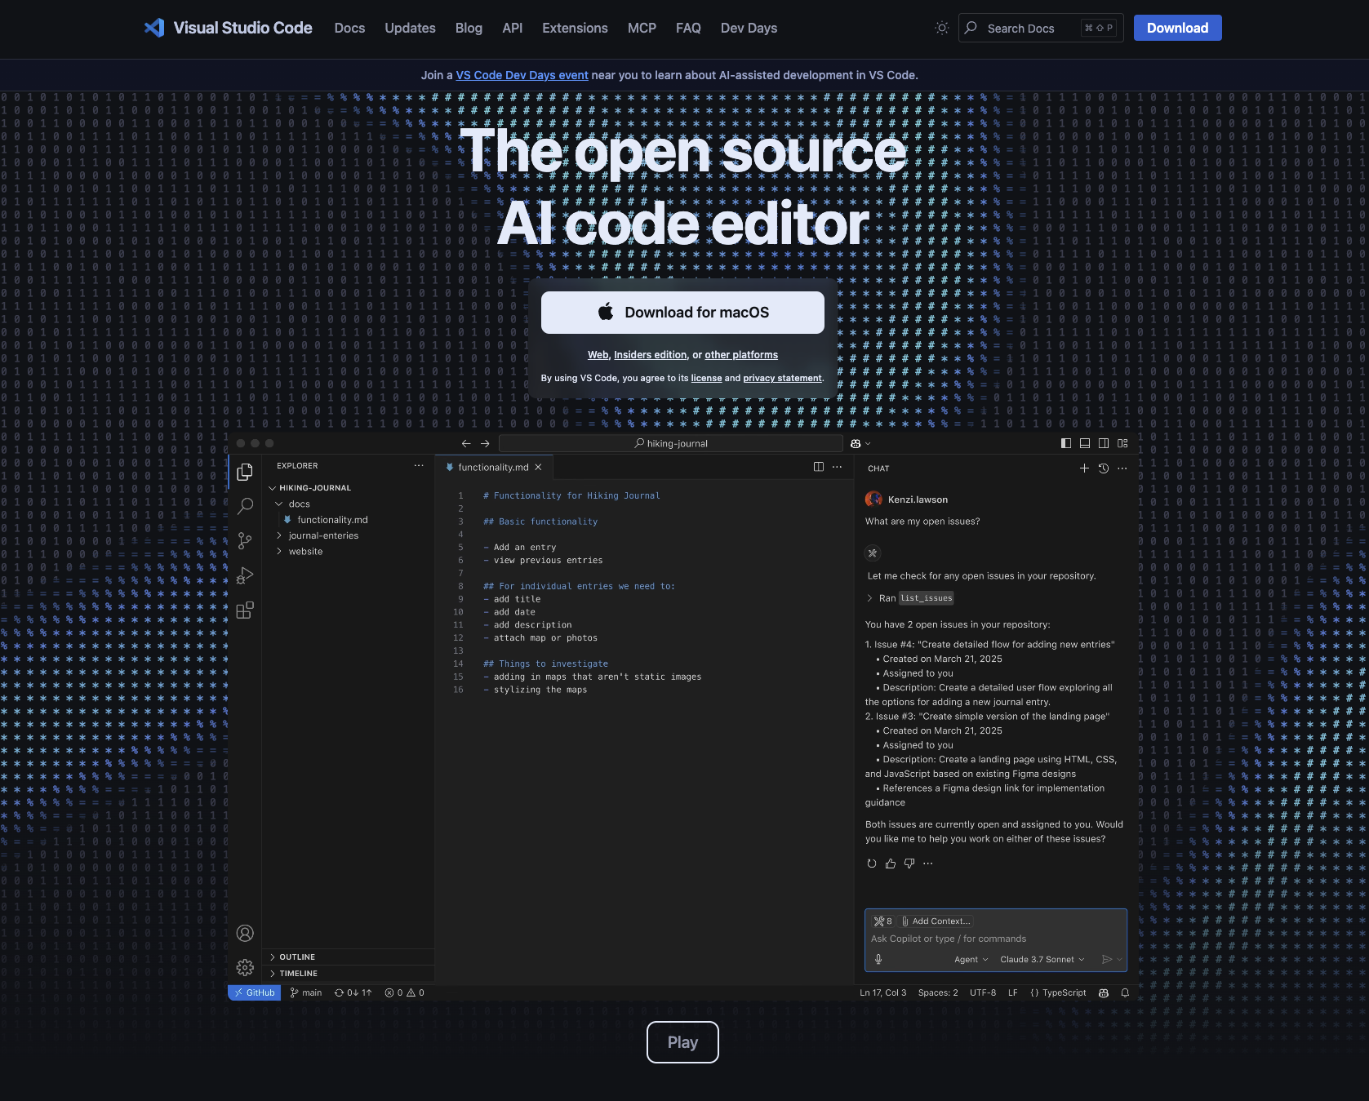Click the main branch in status bar
Screen dimensions: 1369x1101
pos(306,992)
